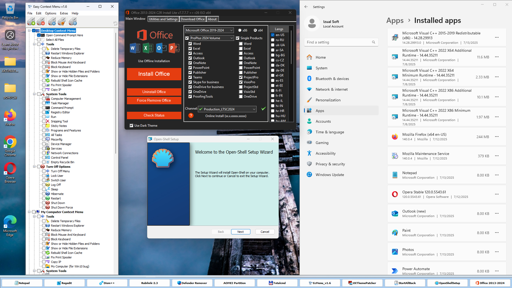Viewport: 512px width, 288px height.
Task: Launch Defender Remover from the bottom bar
Action: click(x=192, y=283)
